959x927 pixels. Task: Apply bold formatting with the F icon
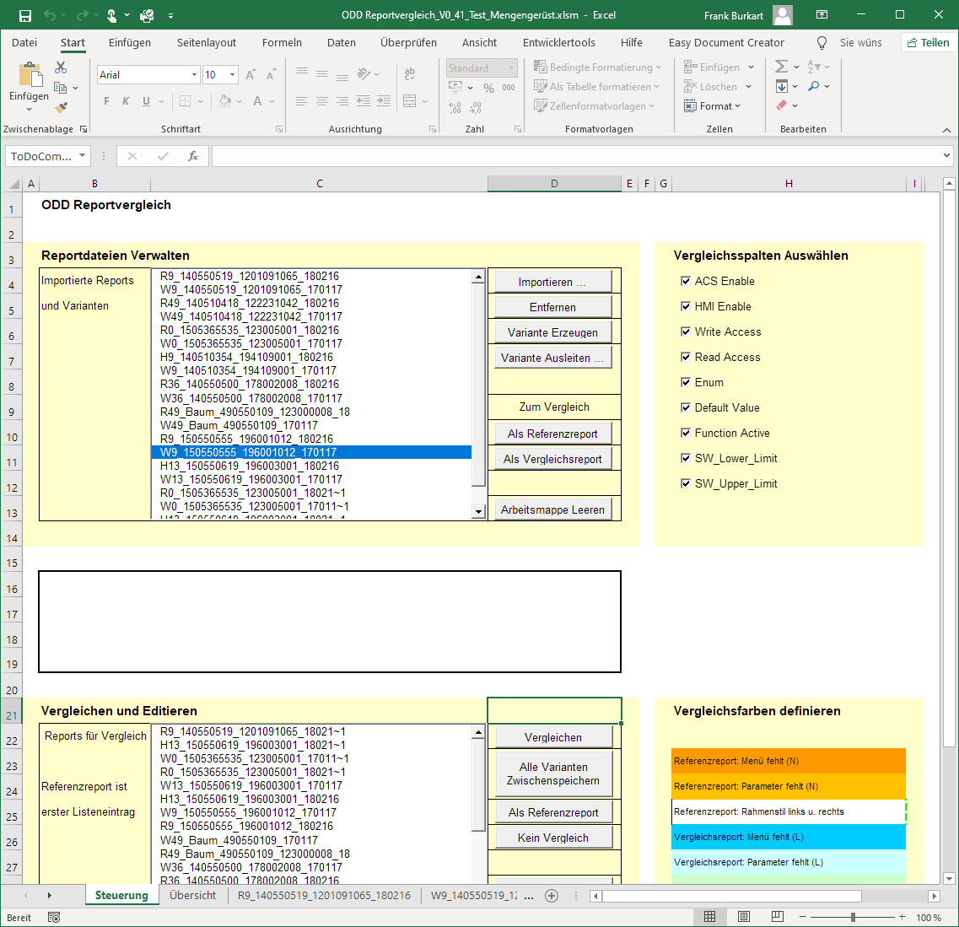pyautogui.click(x=105, y=100)
